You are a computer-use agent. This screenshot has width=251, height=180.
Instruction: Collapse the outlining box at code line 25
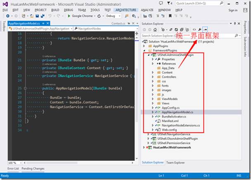(25, 88)
